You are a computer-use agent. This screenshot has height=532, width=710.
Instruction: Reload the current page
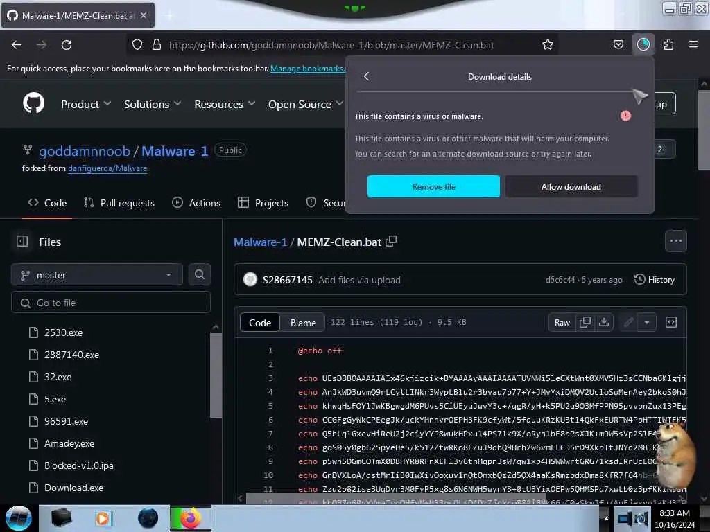pyautogui.click(x=67, y=45)
